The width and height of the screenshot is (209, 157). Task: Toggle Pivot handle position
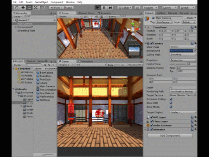pyautogui.click(x=55, y=8)
